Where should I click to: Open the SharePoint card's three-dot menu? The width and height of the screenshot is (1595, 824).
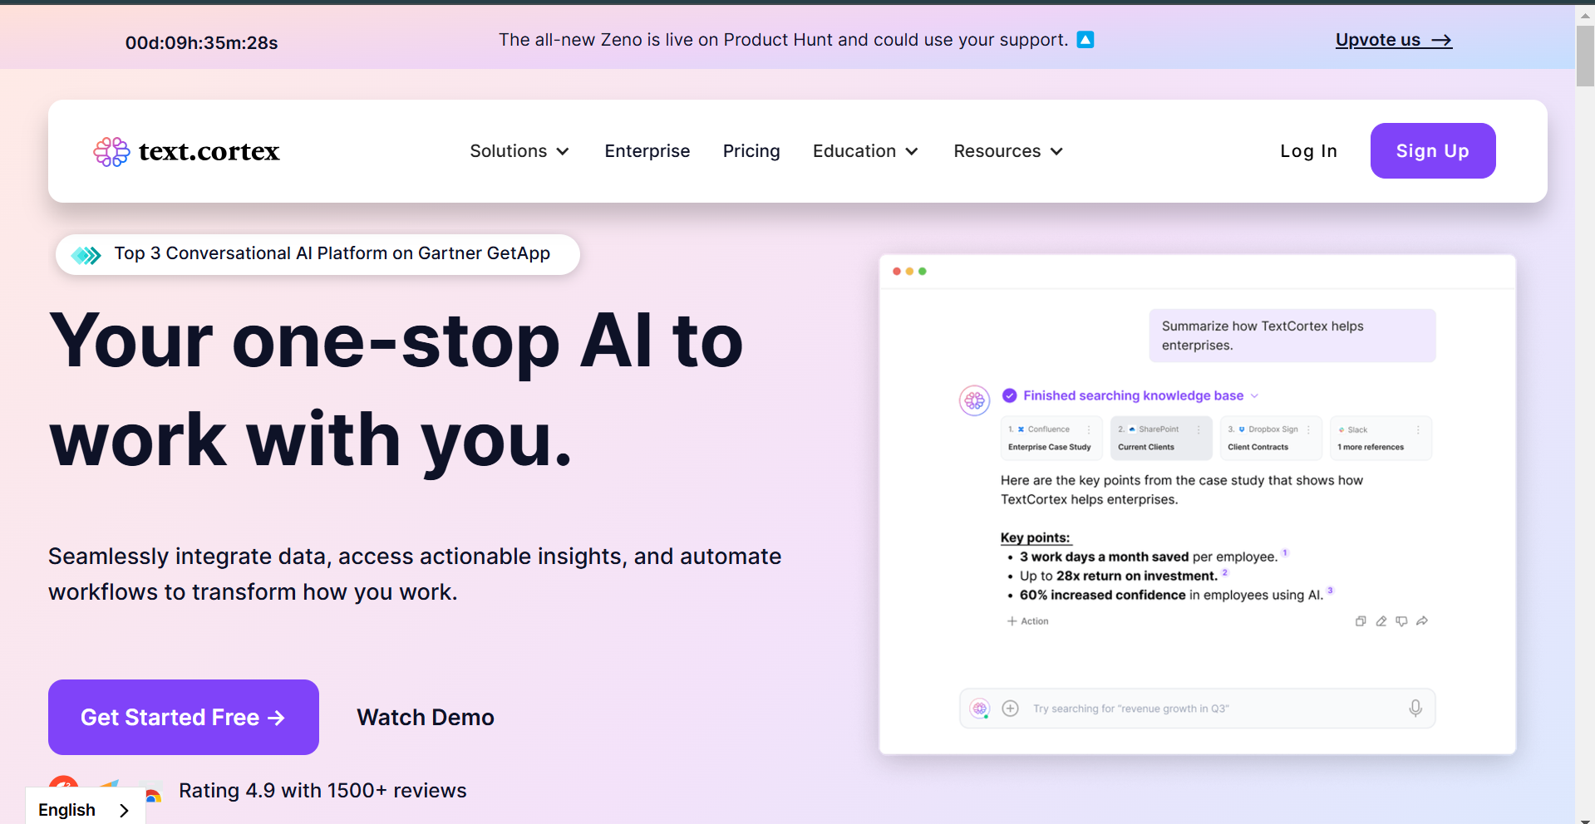click(x=1199, y=429)
